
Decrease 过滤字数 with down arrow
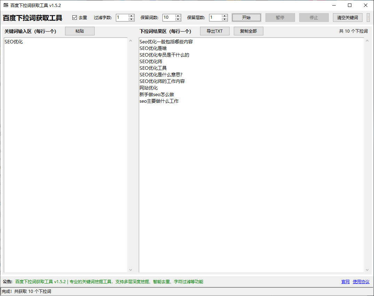click(x=132, y=19)
